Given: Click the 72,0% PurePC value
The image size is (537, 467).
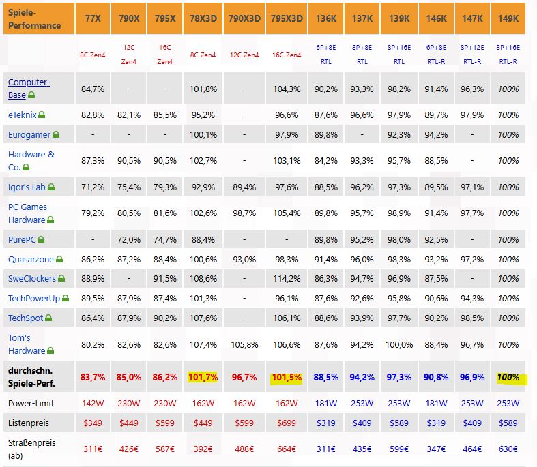Looking at the screenshot, I should 129,239.
